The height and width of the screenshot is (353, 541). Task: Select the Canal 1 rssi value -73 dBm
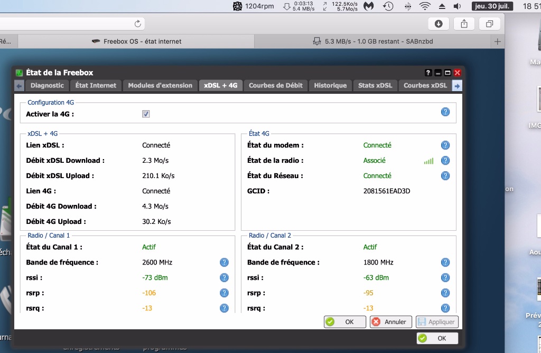[x=155, y=278]
